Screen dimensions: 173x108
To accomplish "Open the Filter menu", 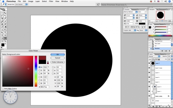I will 51,1.
